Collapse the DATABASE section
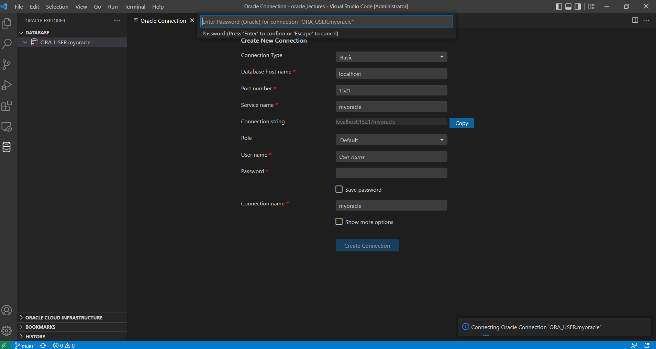 21,33
